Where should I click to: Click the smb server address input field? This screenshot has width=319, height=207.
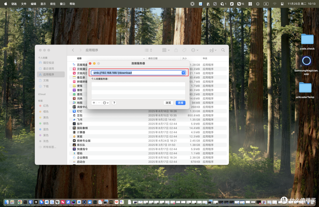(138, 73)
